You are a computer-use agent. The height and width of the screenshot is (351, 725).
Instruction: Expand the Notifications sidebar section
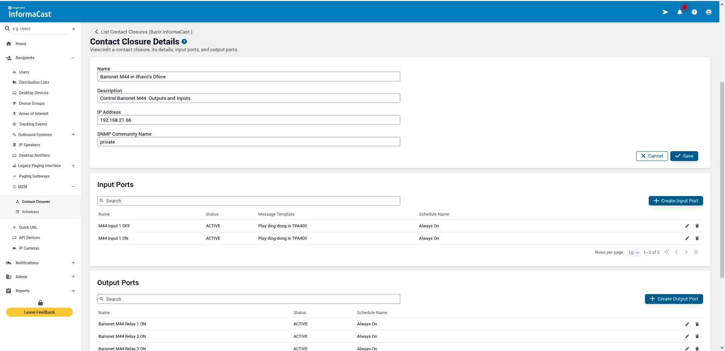[x=73, y=263]
